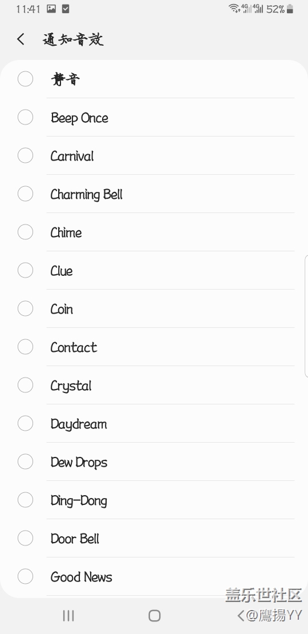Tap the gallery notification icon in status bar
Image resolution: width=308 pixels, height=634 pixels.
click(x=51, y=9)
